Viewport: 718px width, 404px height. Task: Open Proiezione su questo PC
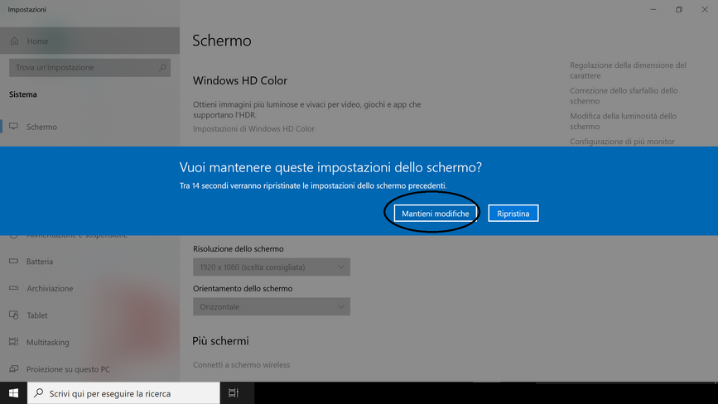89,368
